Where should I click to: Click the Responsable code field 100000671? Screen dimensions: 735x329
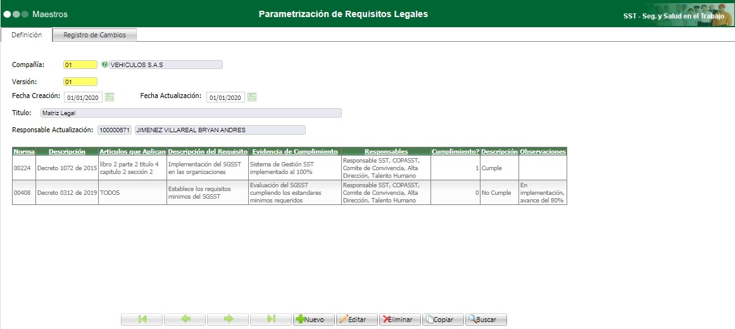(115, 130)
